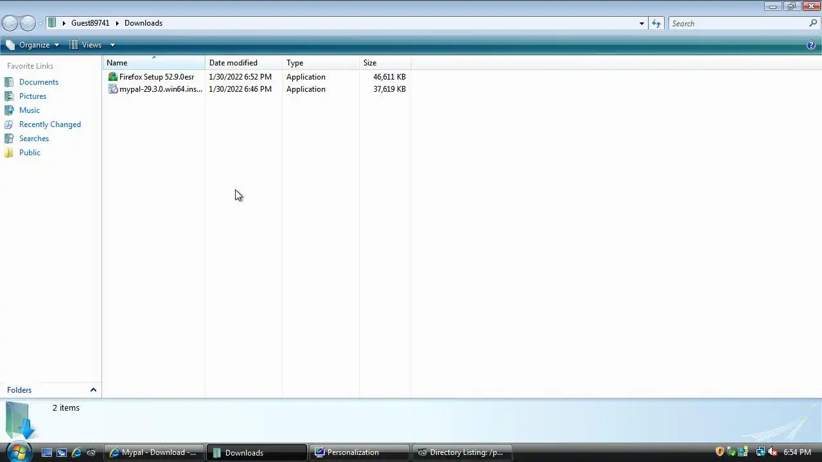
Task: Switch to Personalization taskbar window
Action: pos(360,452)
